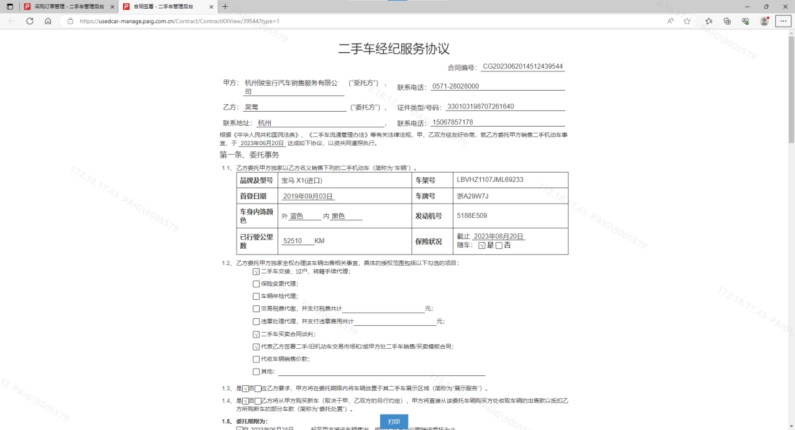Select the 合同签署 tab
The width and height of the screenshot is (795, 430).
click(168, 7)
